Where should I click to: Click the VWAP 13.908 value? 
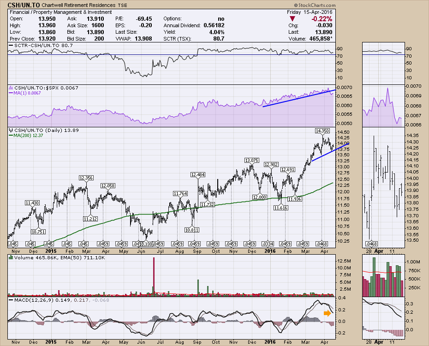[143, 39]
